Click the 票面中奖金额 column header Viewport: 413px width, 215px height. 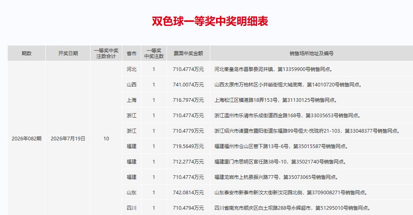[x=188, y=54]
